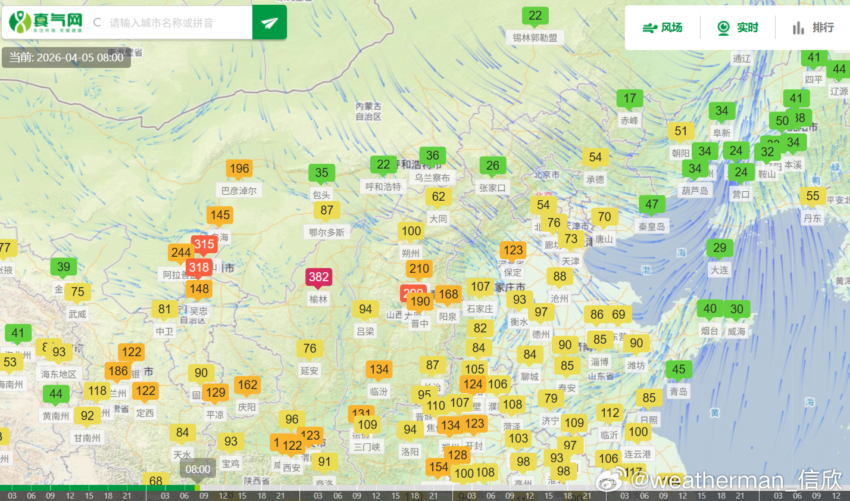Click the 乌兰察布 city label
This screenshot has height=501, width=850.
(433, 178)
